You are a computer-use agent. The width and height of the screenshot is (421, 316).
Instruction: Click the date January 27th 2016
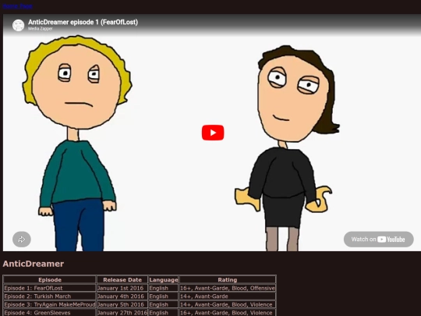pos(122,313)
